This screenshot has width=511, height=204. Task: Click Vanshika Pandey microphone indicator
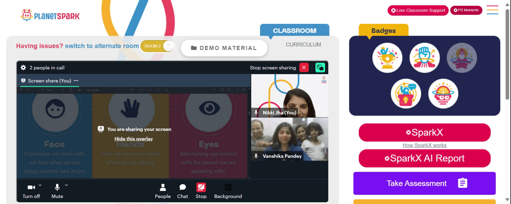tap(256, 156)
